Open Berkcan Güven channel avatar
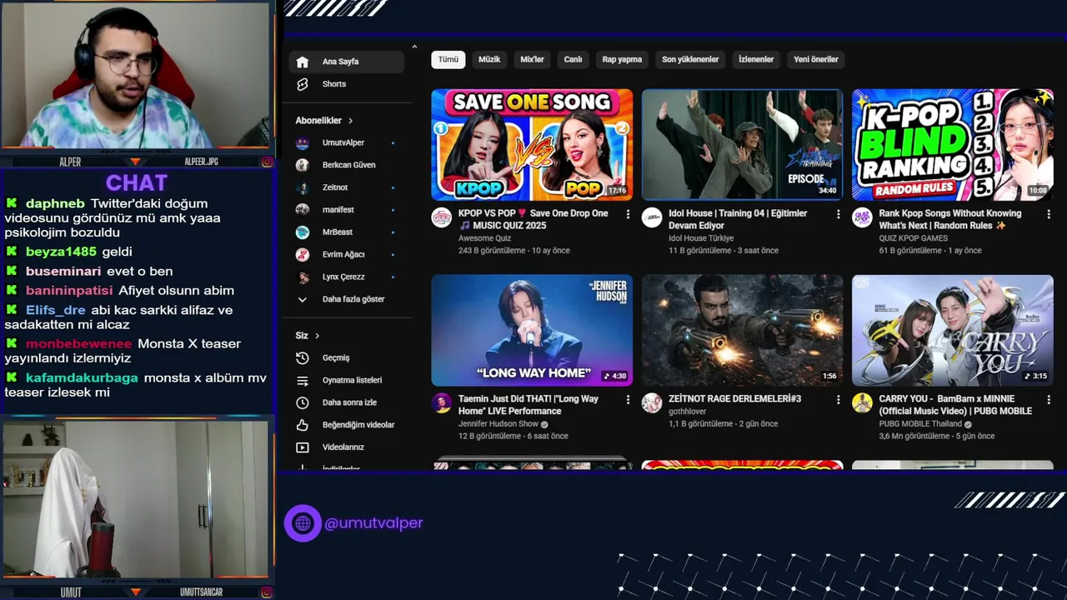 (303, 165)
